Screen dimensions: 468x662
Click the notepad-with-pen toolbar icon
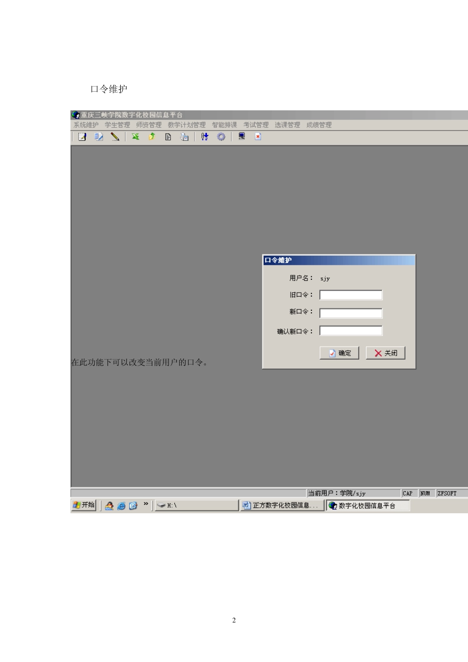pos(82,136)
